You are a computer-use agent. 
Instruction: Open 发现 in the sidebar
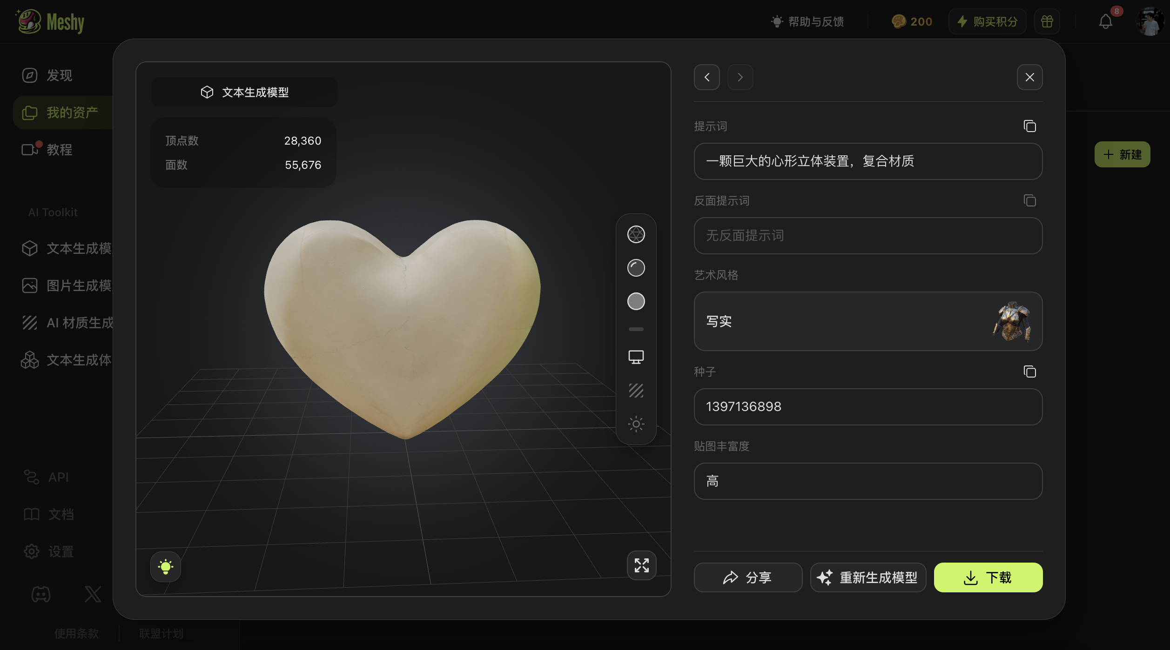tap(47, 75)
